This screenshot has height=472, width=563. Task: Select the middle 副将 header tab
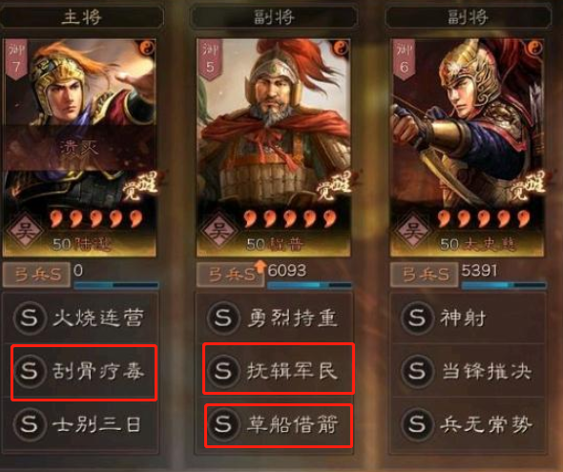274,16
